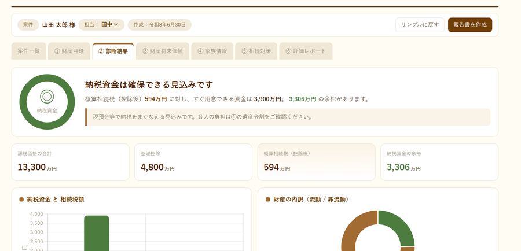Click the 概算相続税(控除後) 594万円 card

(x=316, y=162)
